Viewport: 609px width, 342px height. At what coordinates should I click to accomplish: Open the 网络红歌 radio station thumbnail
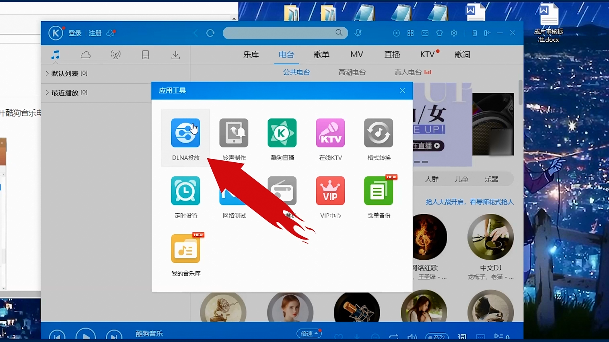430,237
